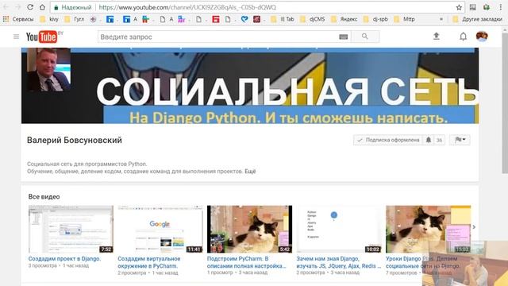Open the Создадим проект в Django title link

[x=64, y=258]
